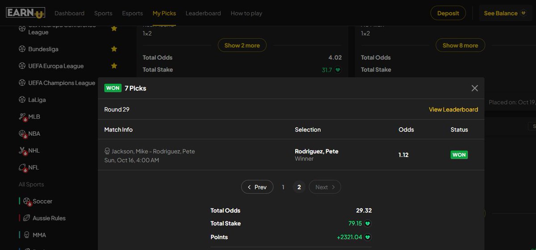Select NFL in the sidebar

(x=33, y=168)
